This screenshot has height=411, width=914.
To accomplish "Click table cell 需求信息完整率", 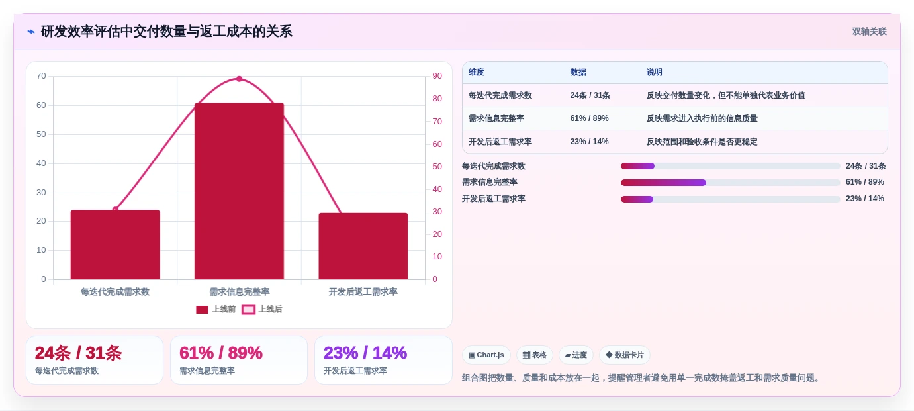I will pos(496,118).
